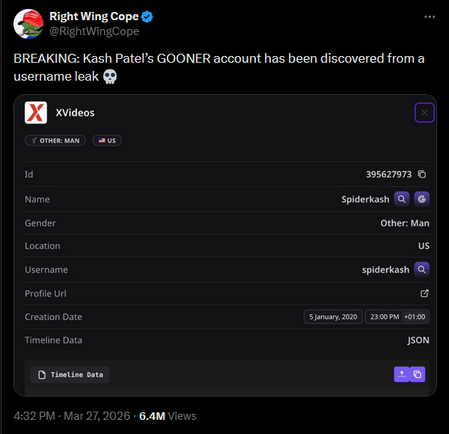Click the swirl icon next to Spiderkash
Image resolution: width=449 pixels, height=434 pixels.
(x=422, y=199)
